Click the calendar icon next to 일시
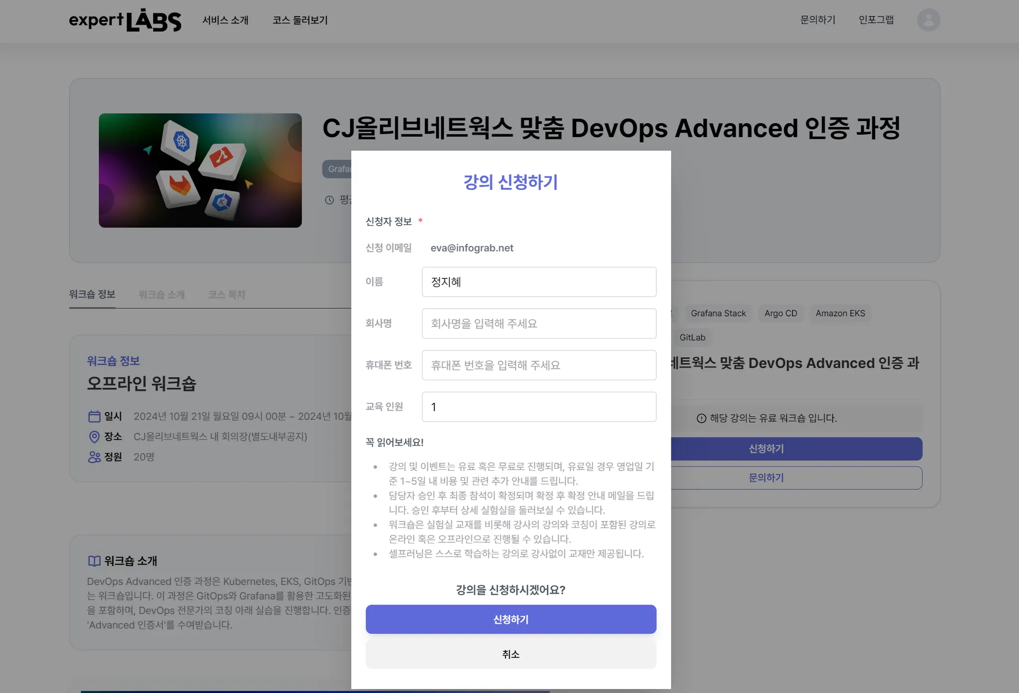 94,416
